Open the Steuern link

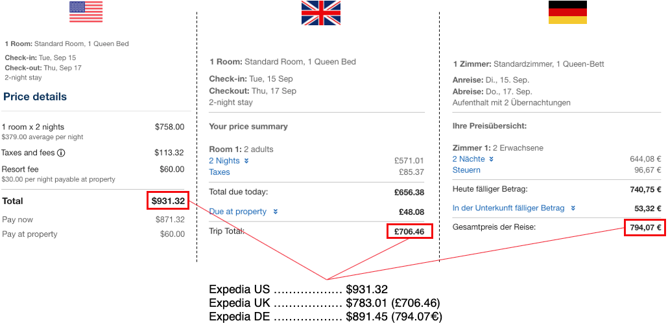pos(466,170)
